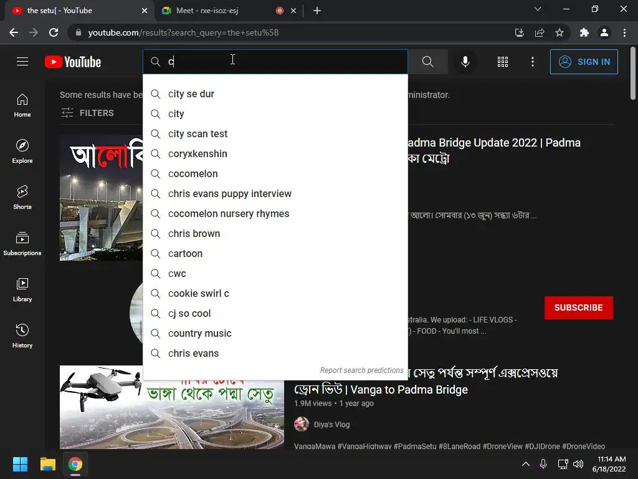This screenshot has width=638, height=479.
Task: Open History in the sidebar
Action: pyautogui.click(x=22, y=336)
